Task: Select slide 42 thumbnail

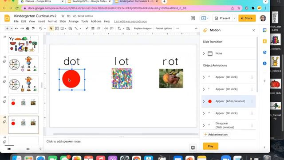Action: (x=24, y=104)
